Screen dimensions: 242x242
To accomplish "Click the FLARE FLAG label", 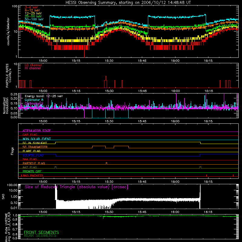I will point(31,151).
